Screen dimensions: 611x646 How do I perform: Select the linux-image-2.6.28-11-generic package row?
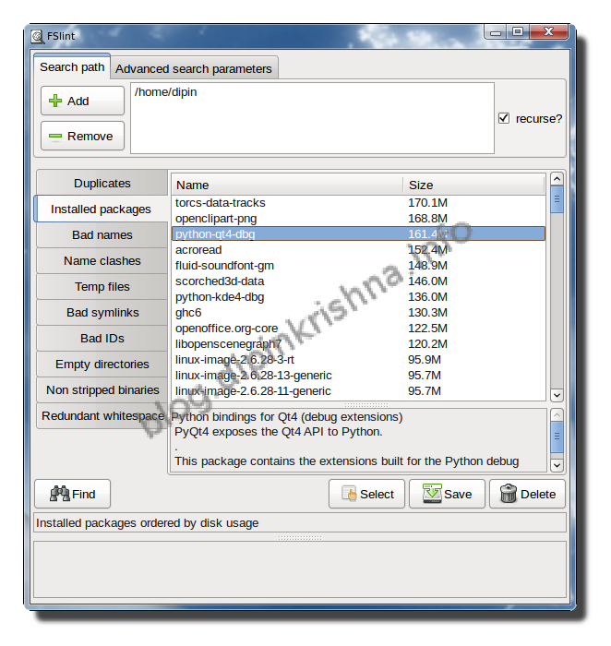(358, 390)
